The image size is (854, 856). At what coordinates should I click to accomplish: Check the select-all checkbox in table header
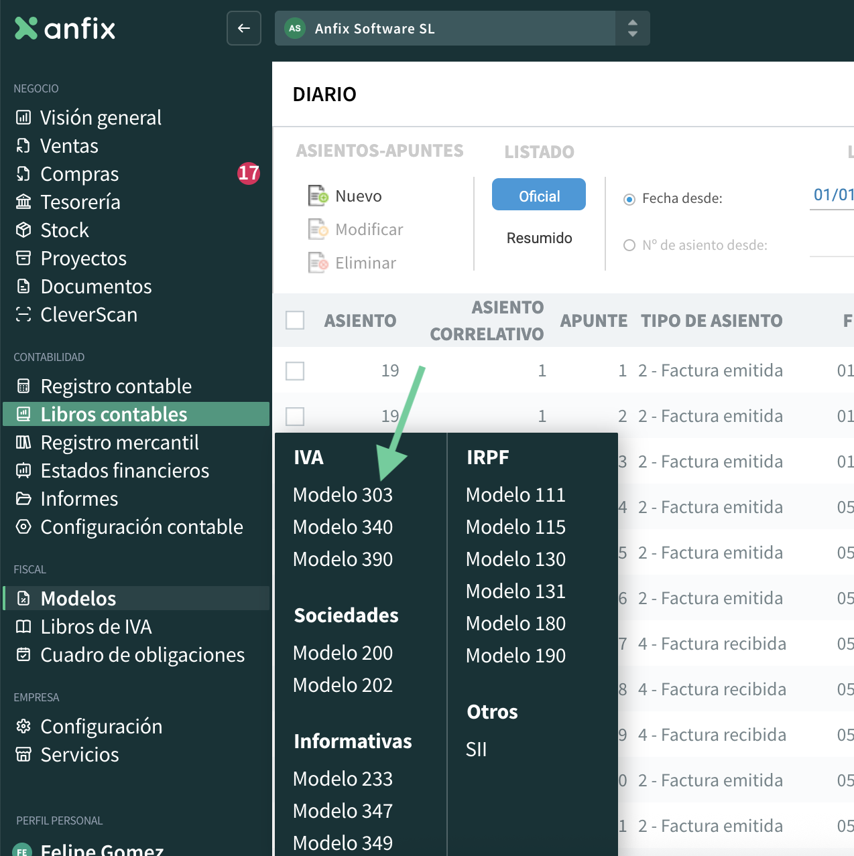point(295,320)
